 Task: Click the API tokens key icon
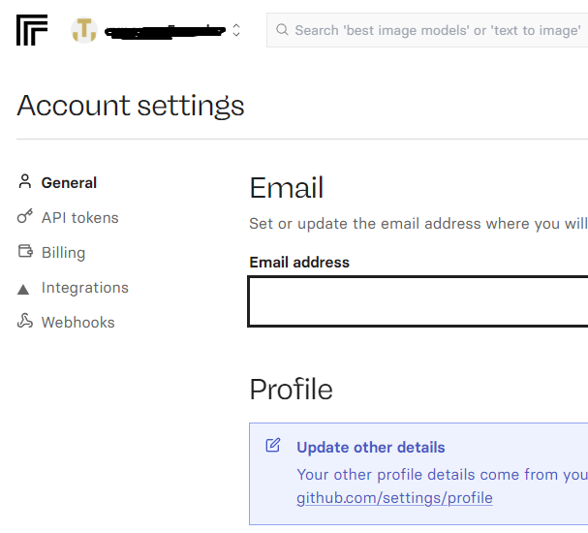tap(25, 217)
